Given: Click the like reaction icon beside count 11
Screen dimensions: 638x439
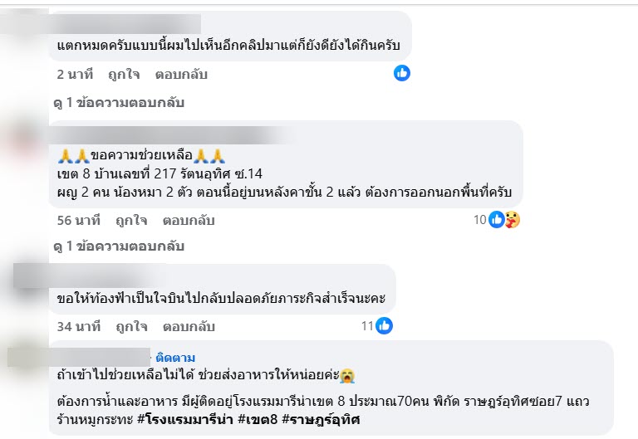Looking at the screenshot, I should pyautogui.click(x=384, y=326).
